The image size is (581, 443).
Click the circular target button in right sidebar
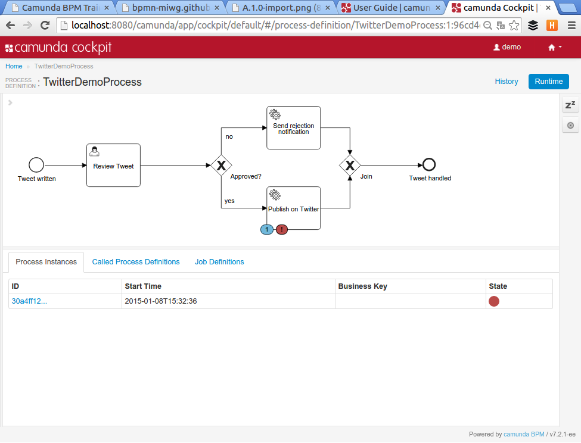pos(570,125)
